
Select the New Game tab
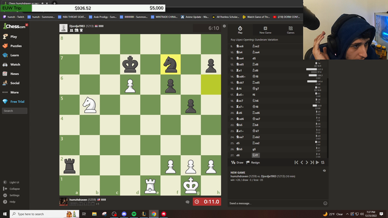tap(266, 30)
